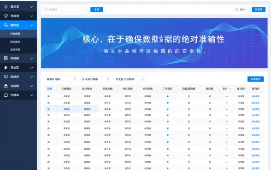Open the filter dropdown beginning with 开发者
Image resolution: width=271 pixels, height=170 pixels.
coord(130,79)
